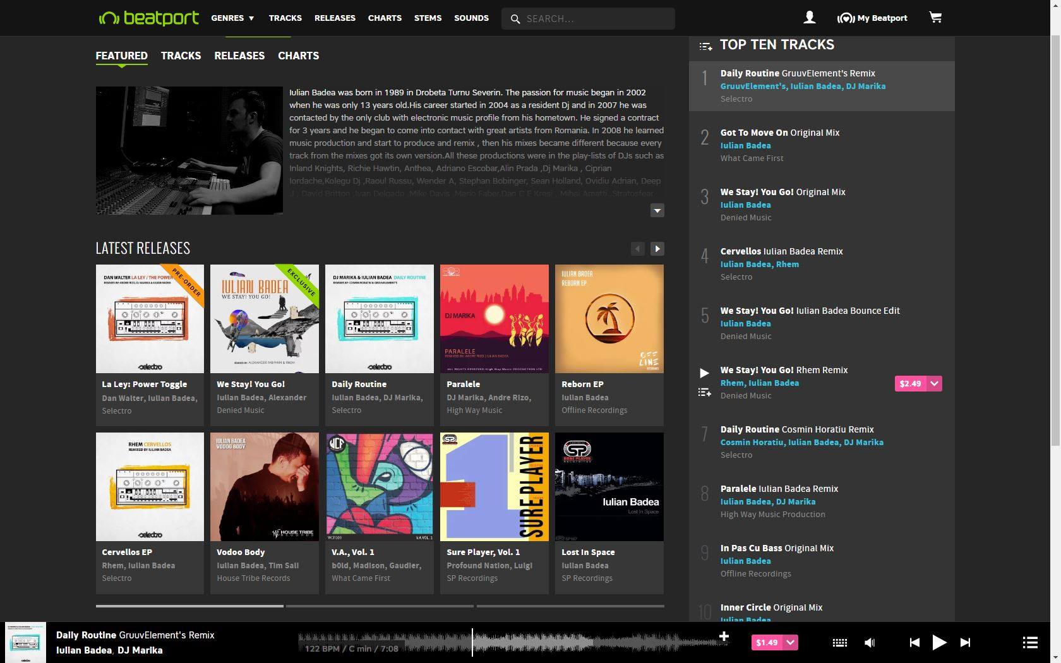Open We Stay! You Go! release cover
This screenshot has width=1061, height=663.
coord(265,319)
